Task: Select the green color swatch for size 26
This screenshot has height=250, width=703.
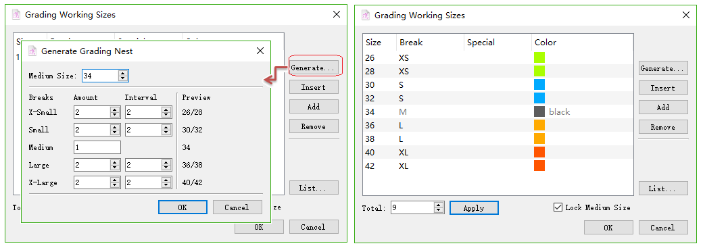Action: tap(539, 58)
